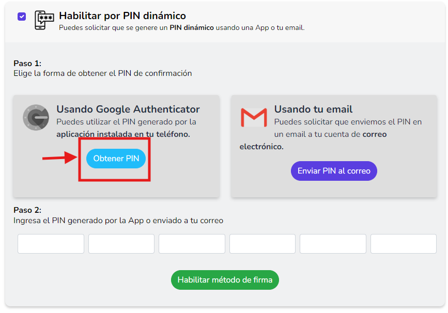The image size is (448, 313).
Task: Send PIN via Enviar PIN al correo
Action: [334, 171]
